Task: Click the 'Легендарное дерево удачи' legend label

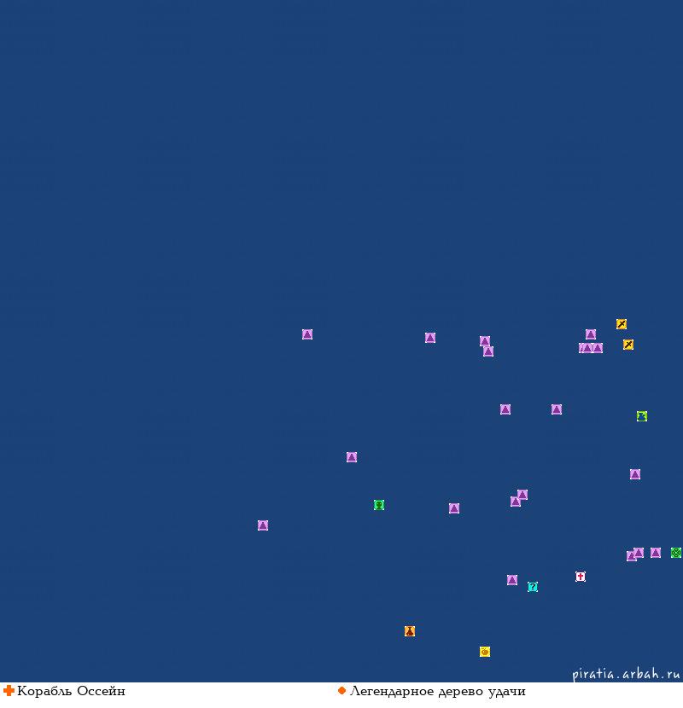Action: pyautogui.click(x=438, y=692)
